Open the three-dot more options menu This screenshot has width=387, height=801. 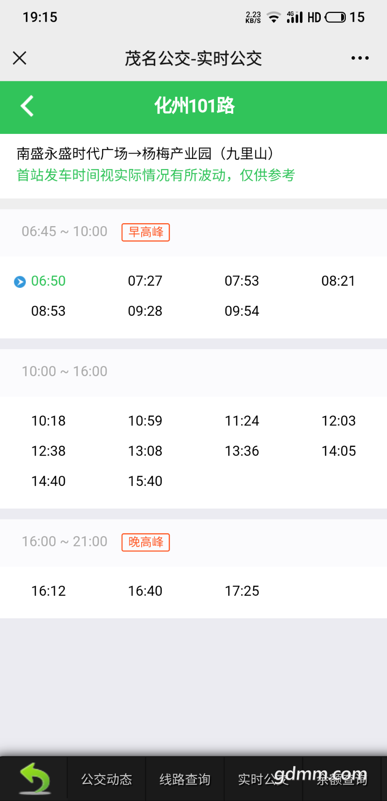tap(360, 58)
